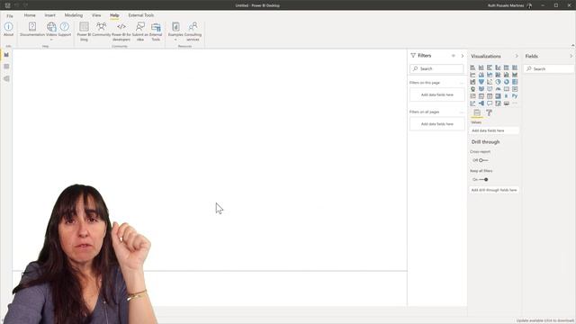Open the About dialog from ribbon

8,29
